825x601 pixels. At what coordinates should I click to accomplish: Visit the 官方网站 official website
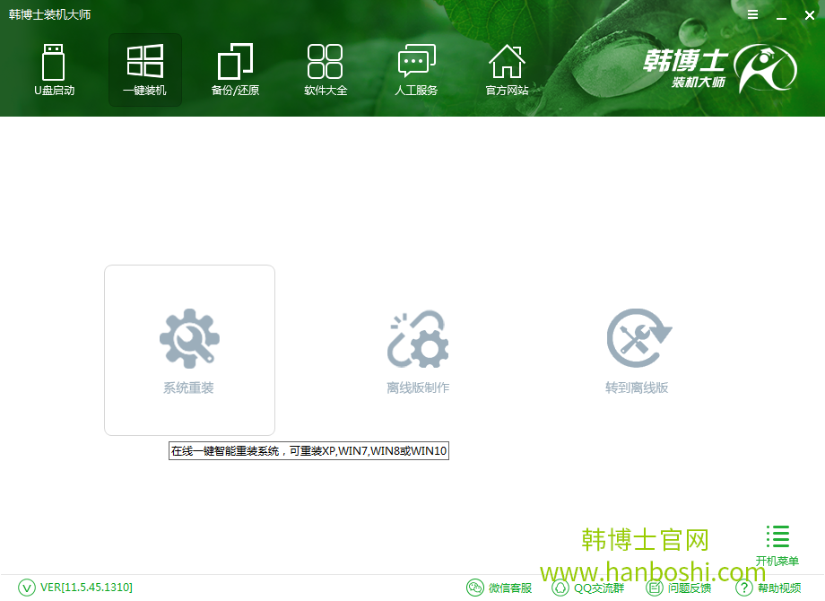507,70
